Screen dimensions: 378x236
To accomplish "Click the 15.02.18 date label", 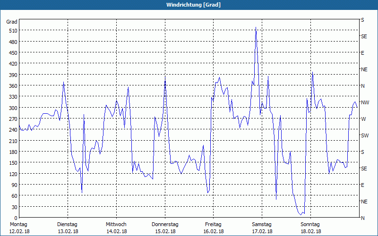I will (x=165, y=231).
